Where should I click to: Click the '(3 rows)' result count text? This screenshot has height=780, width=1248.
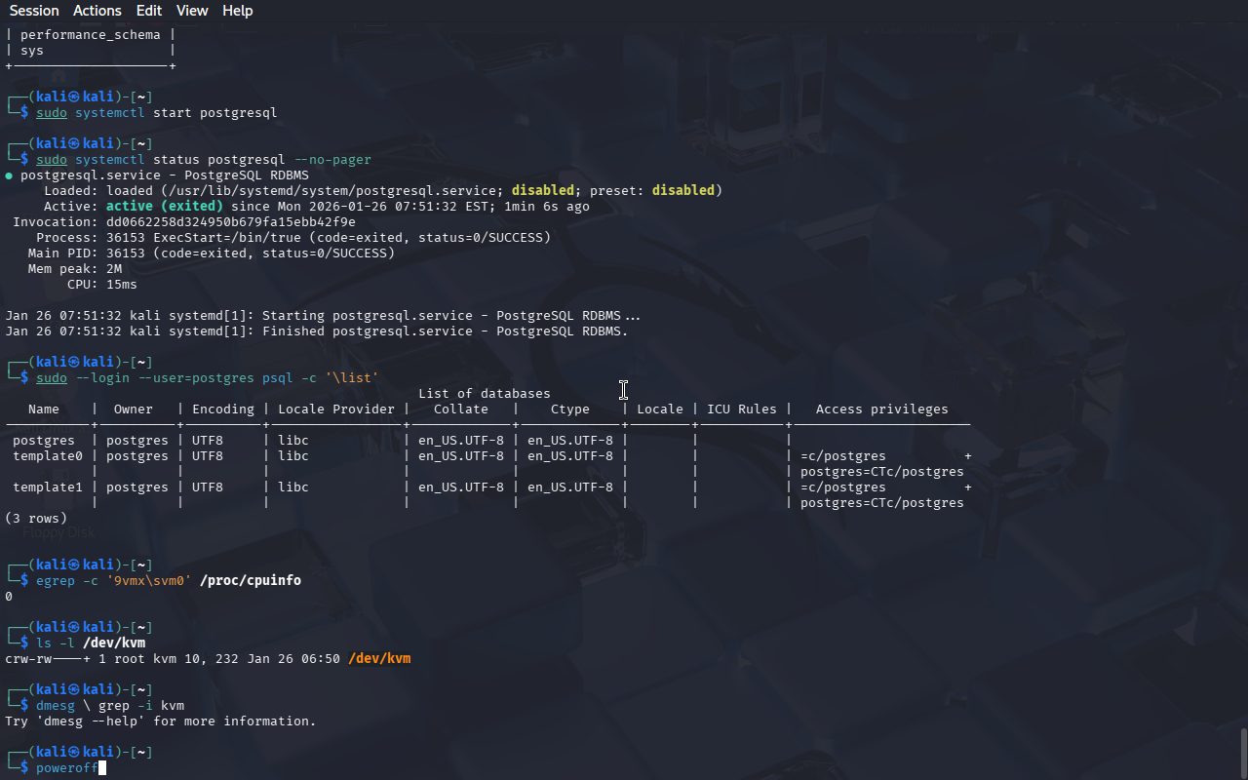tap(36, 519)
